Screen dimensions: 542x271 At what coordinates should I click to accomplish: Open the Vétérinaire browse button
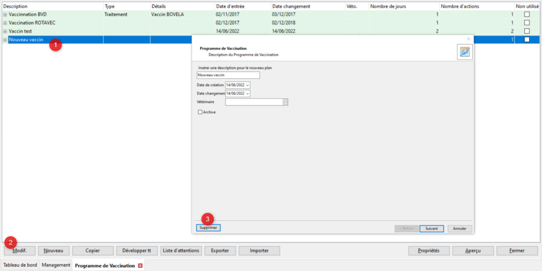[x=285, y=102]
